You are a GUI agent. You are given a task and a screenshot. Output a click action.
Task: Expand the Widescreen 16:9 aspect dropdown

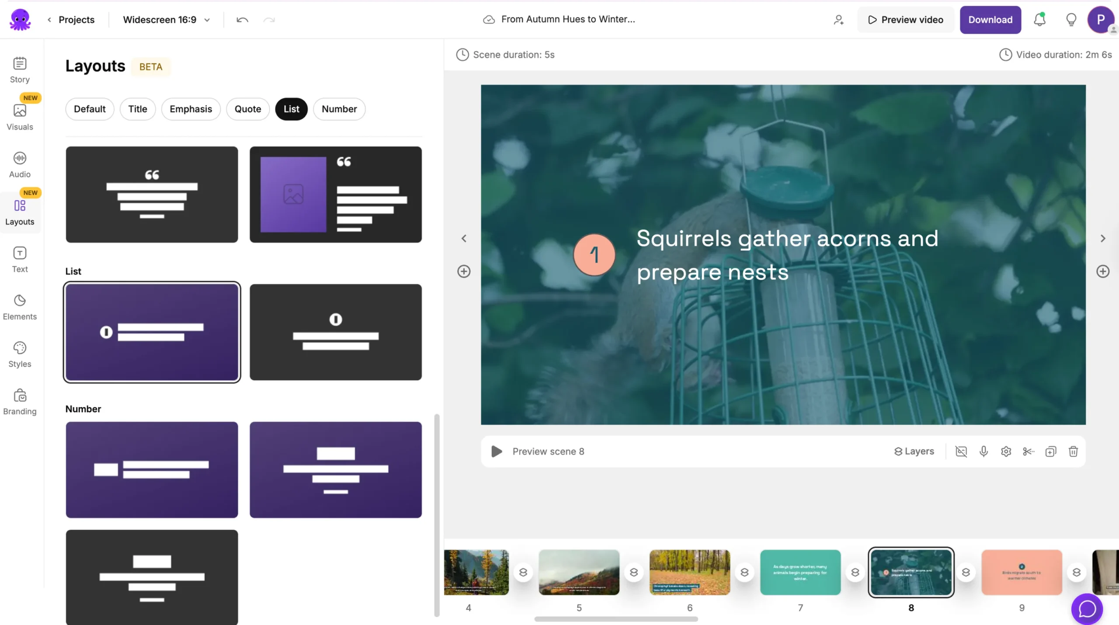coord(166,20)
